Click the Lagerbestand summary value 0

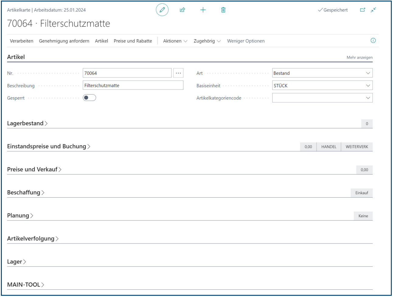pyautogui.click(x=367, y=124)
